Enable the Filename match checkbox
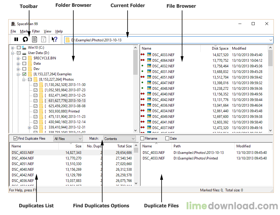Viewport: 280px width, 215px height. coord(142,139)
